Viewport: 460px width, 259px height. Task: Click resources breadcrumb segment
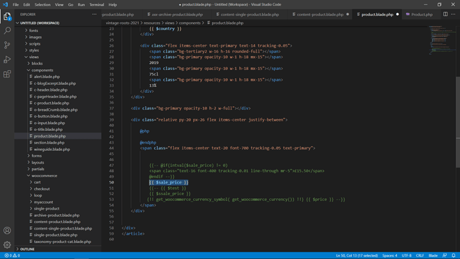[152, 23]
